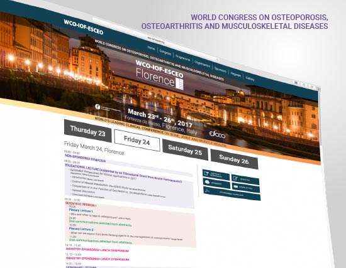Click the browser reload icon in the address bar

tap(218, 60)
